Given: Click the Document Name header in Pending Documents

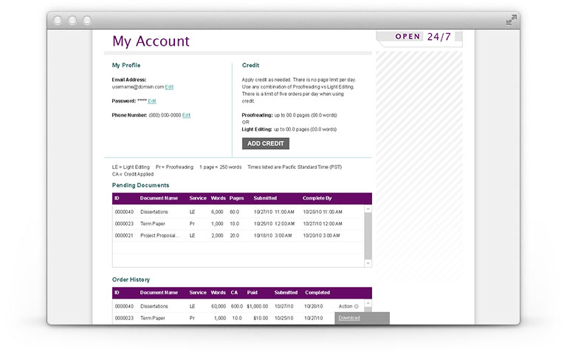Looking at the screenshot, I should click(159, 198).
